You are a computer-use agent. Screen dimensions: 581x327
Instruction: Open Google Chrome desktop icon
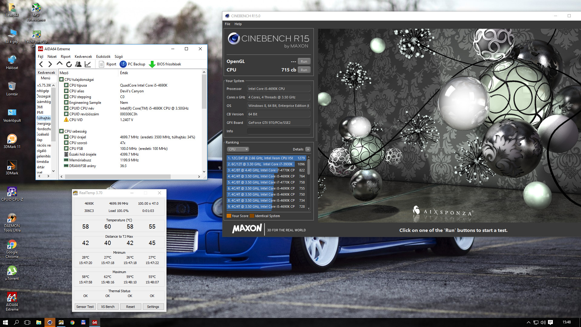(12, 249)
